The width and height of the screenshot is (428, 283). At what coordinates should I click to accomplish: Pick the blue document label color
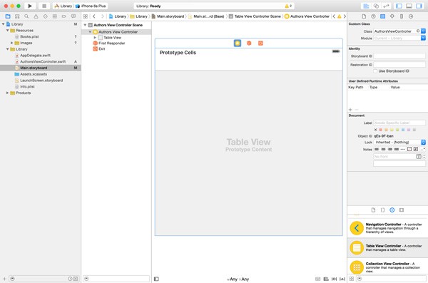(x=403, y=130)
